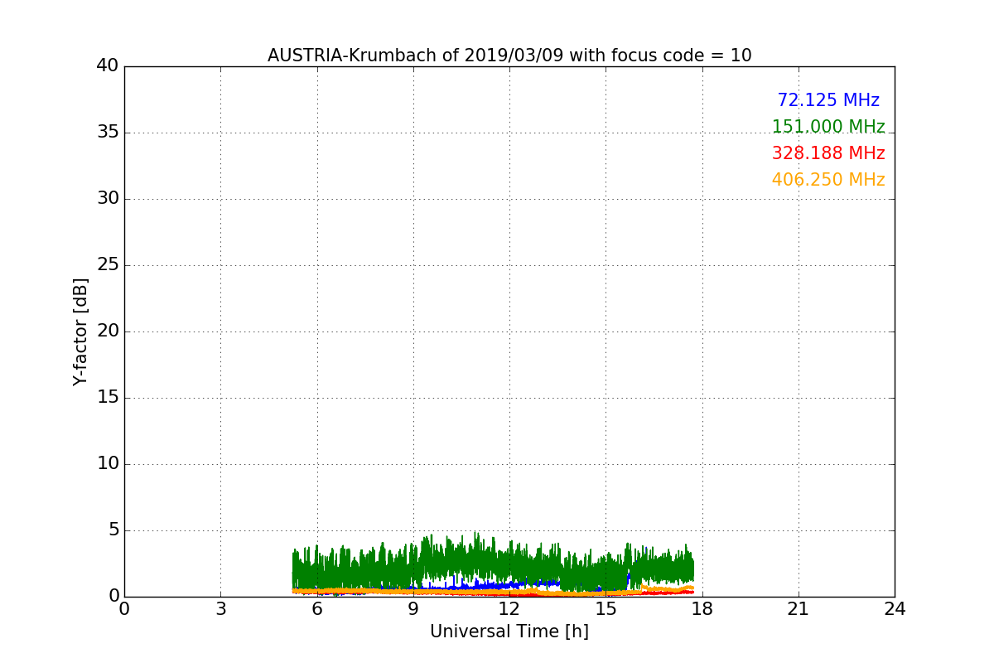Screen dimensions: 994x663
Task: Select the 406.250 MHz legend label
Action: click(x=828, y=180)
